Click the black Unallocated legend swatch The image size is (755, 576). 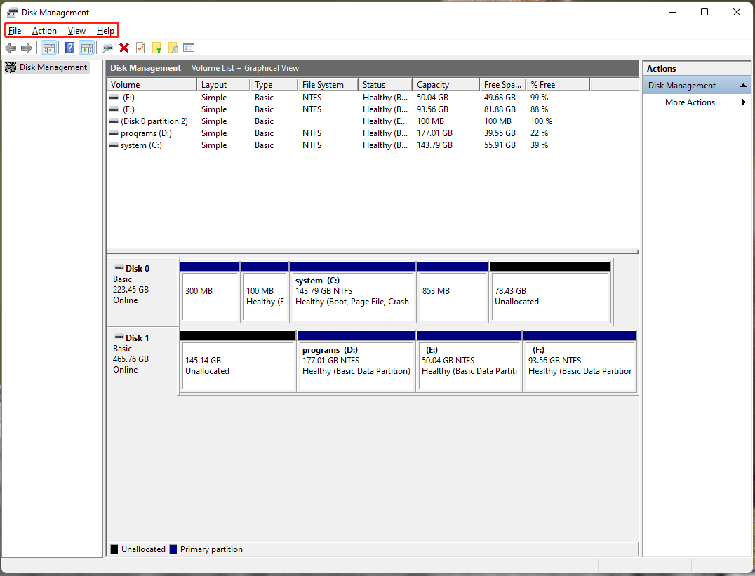pyautogui.click(x=114, y=549)
